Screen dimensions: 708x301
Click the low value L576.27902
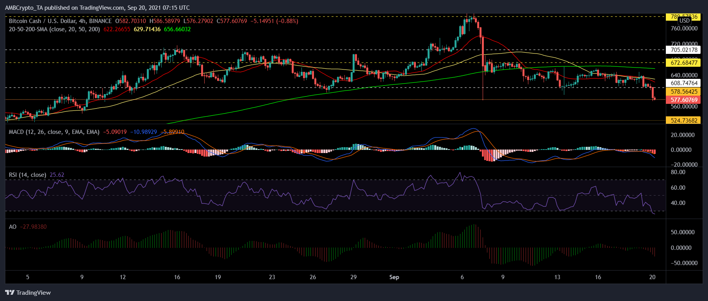click(x=198, y=21)
